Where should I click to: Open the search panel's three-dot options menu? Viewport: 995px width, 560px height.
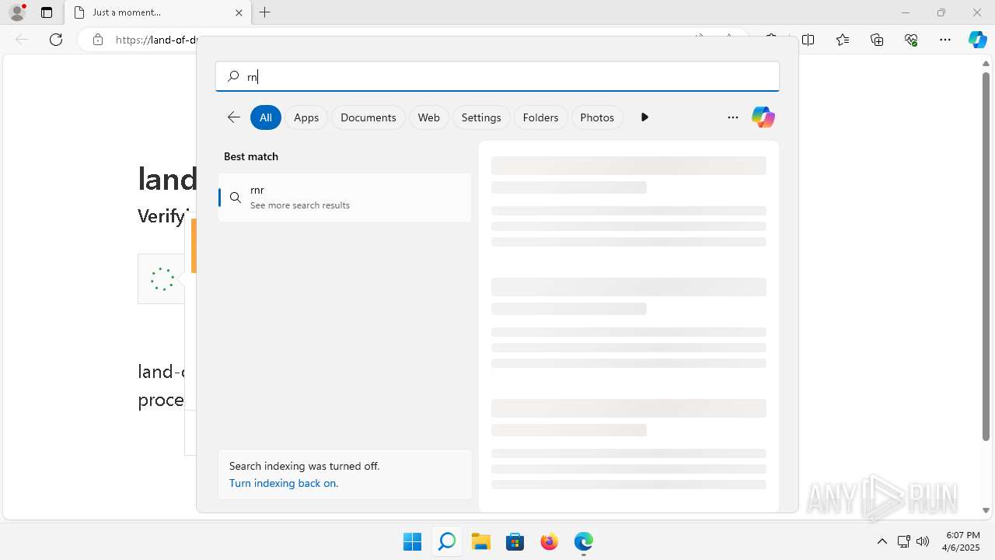(732, 117)
